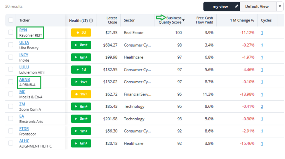Screen dimensions: 285x159
Task: Click the yellow 1w+ health badge for MC
Action: [81, 94]
